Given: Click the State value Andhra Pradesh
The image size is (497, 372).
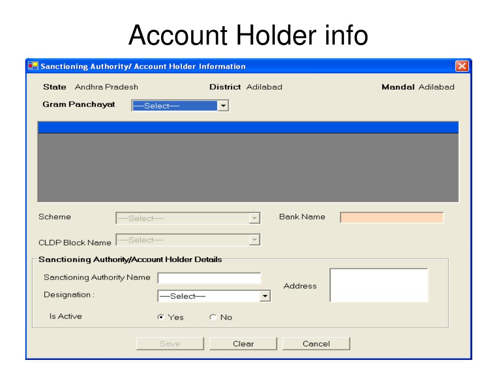Looking at the screenshot, I should [x=106, y=87].
